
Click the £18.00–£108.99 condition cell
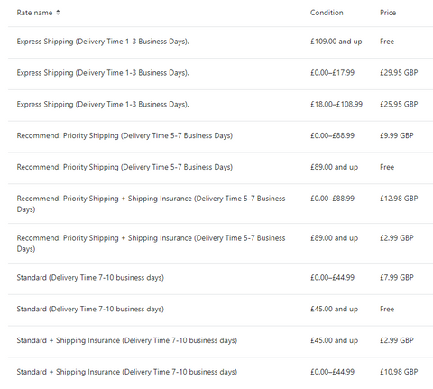click(336, 104)
